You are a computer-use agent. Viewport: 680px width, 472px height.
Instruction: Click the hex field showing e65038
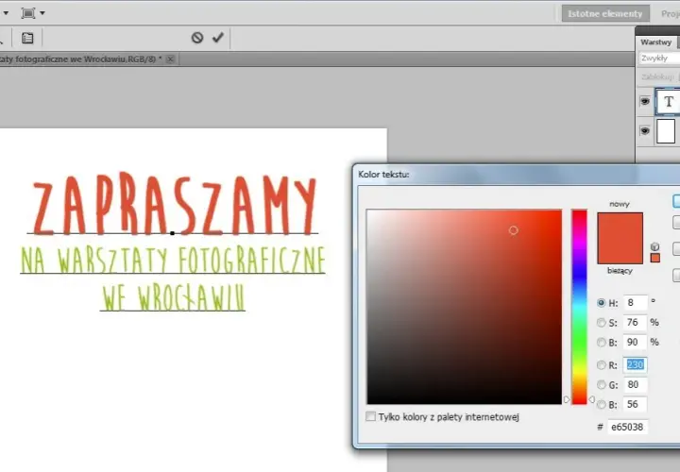[627, 427]
